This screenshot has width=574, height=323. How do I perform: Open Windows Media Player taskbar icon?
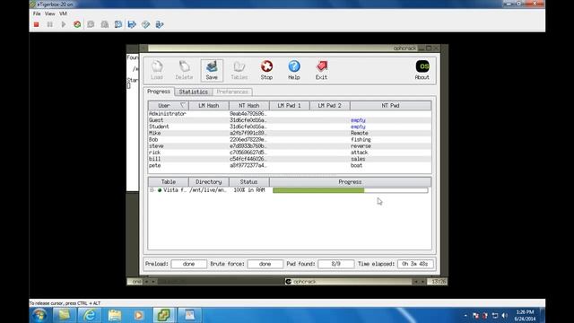click(139, 315)
